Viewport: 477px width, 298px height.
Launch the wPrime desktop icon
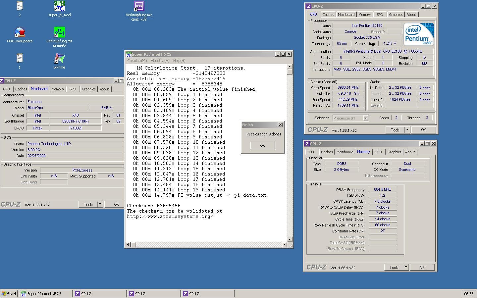click(60, 58)
